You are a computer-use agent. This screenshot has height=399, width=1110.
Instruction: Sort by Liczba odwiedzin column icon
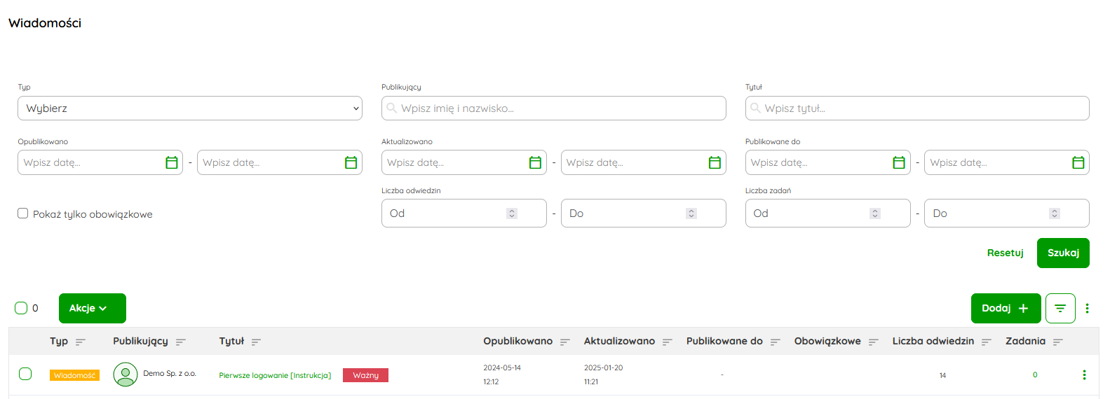(986, 342)
